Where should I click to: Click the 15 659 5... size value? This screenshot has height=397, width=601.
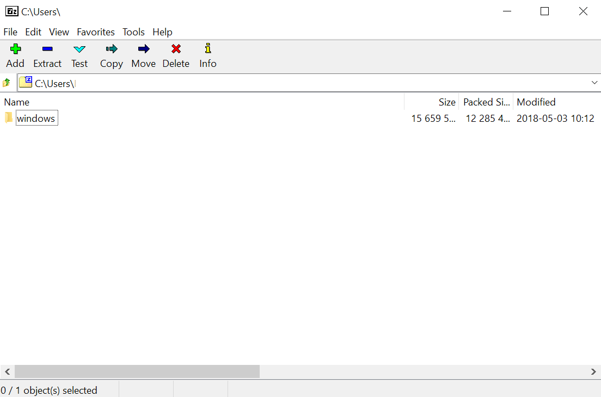point(433,119)
